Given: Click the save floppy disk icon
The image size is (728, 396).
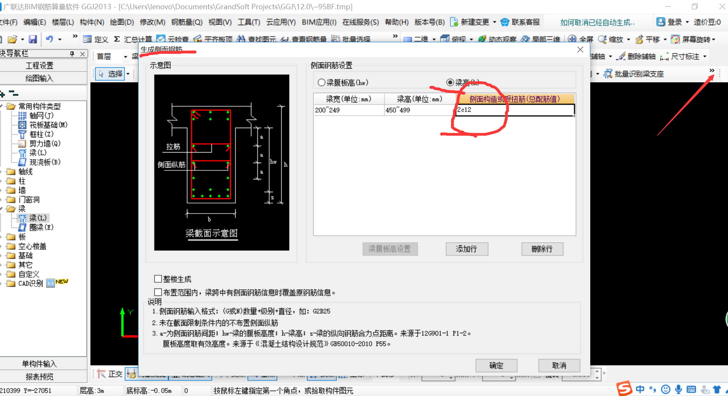Looking at the screenshot, I should [x=33, y=39].
